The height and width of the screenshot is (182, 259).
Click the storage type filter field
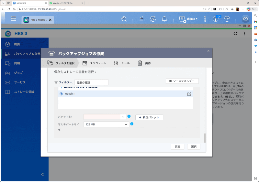pos(92,82)
